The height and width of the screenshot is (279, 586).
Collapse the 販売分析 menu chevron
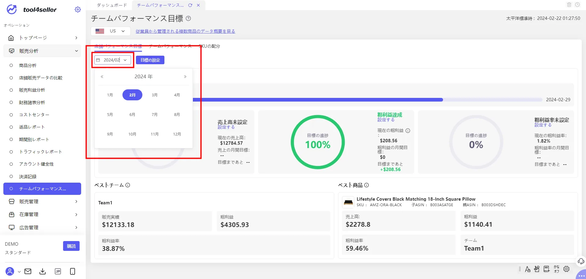[76, 51]
